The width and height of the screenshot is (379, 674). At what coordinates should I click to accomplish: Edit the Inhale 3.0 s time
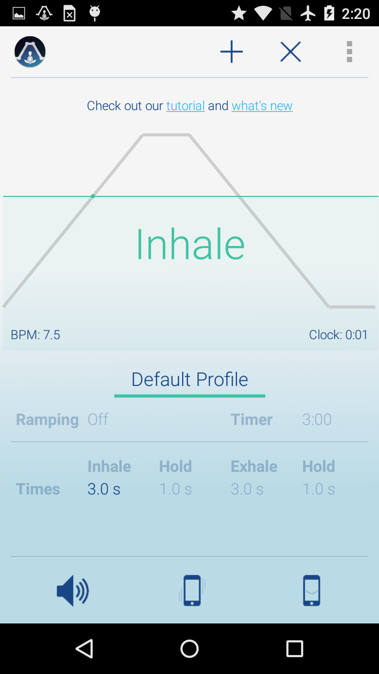coord(104,489)
